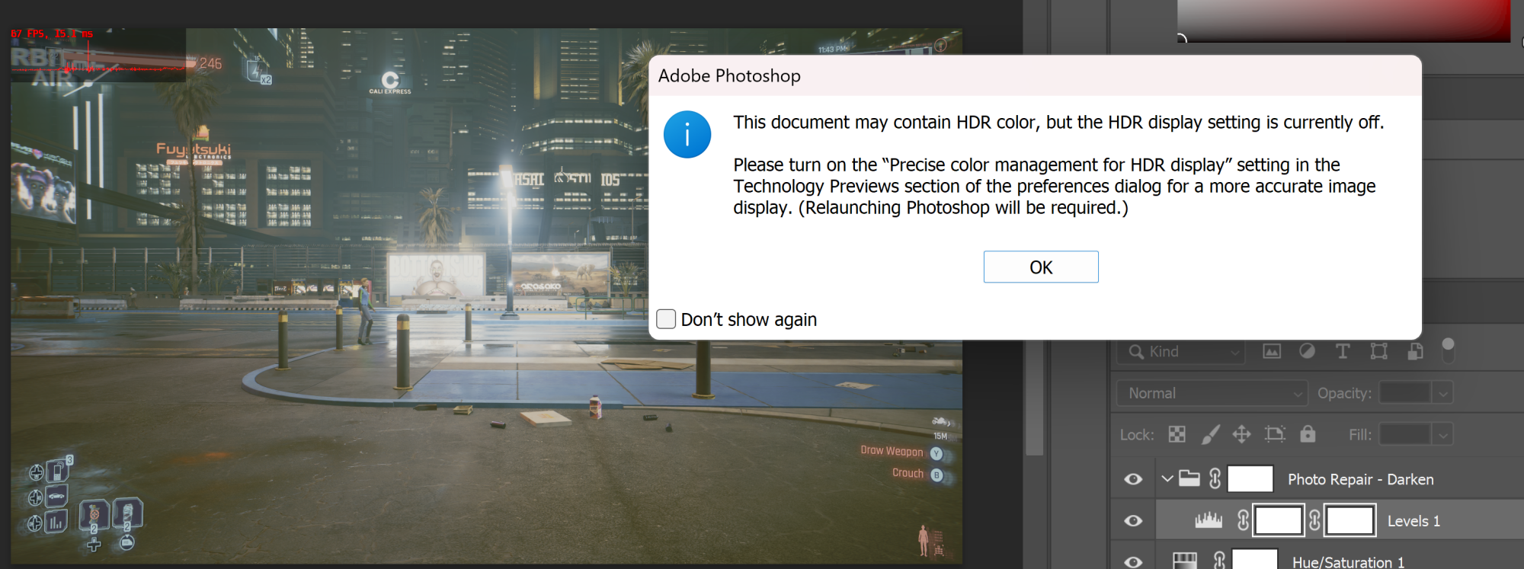Click the first Levels 1 mask thumbnail
1524x569 pixels.
click(1278, 520)
